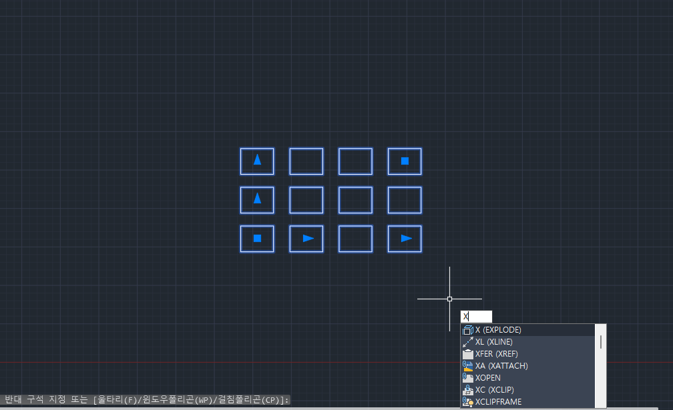Screen dimensions: 673x410
Task: Click the XATTACH icon
Action: pyautogui.click(x=468, y=366)
